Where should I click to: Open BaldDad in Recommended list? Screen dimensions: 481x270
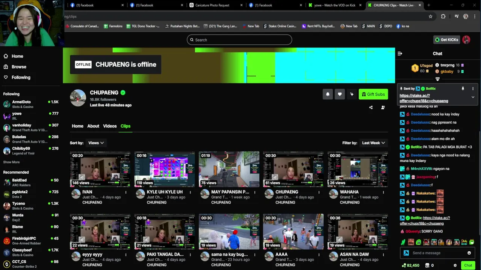point(31,182)
